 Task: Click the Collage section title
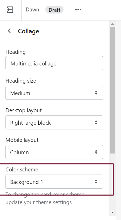tap(29, 31)
